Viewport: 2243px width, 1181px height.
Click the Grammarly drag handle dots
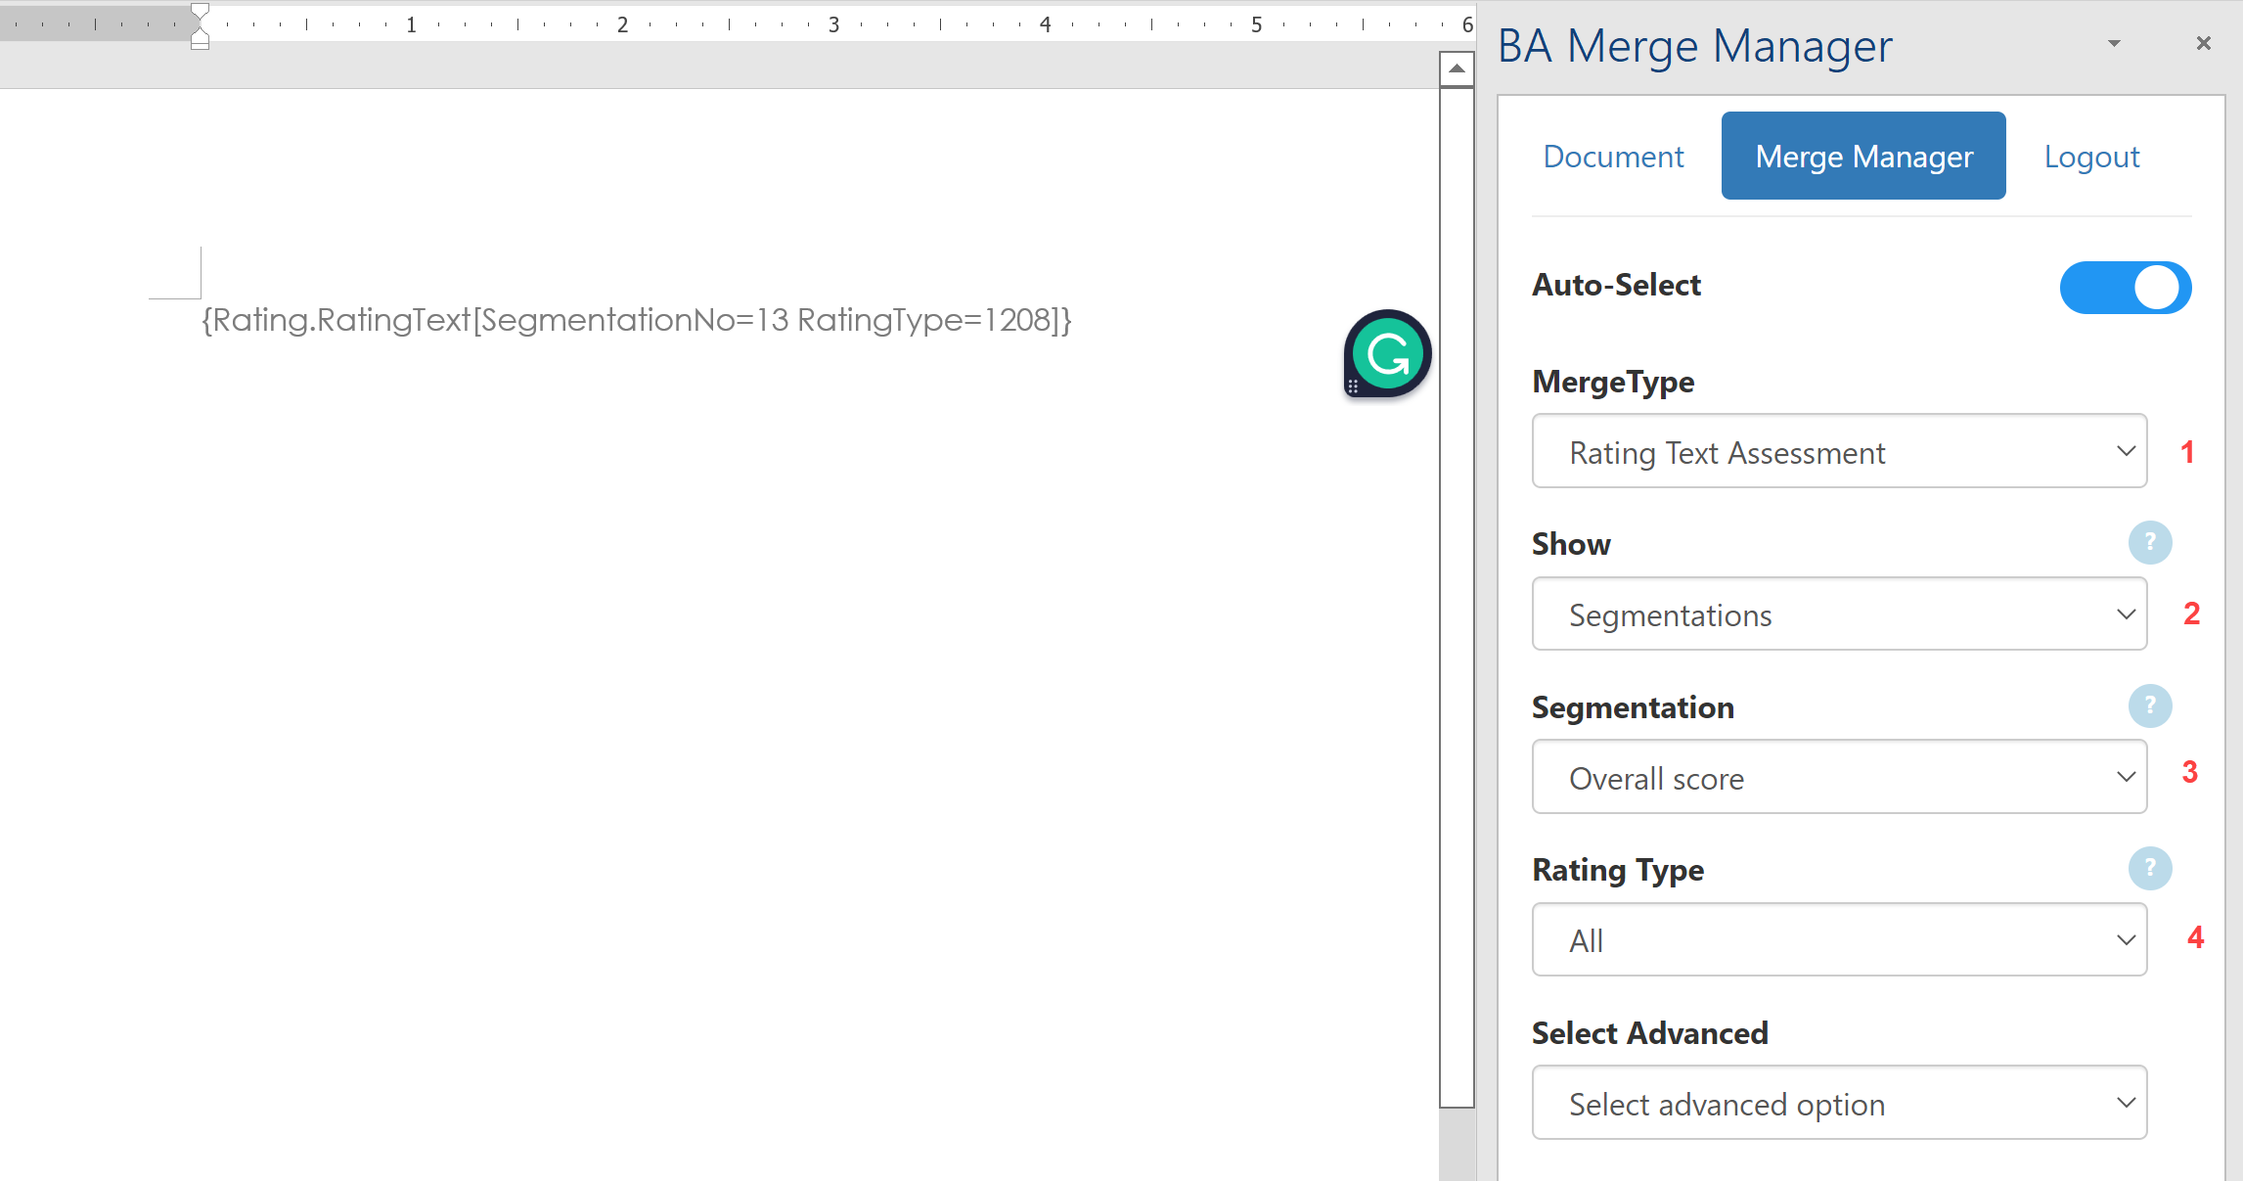tap(1353, 386)
